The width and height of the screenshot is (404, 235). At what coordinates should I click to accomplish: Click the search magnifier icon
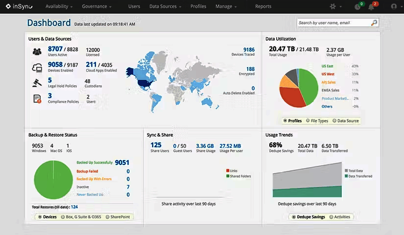coord(374,23)
